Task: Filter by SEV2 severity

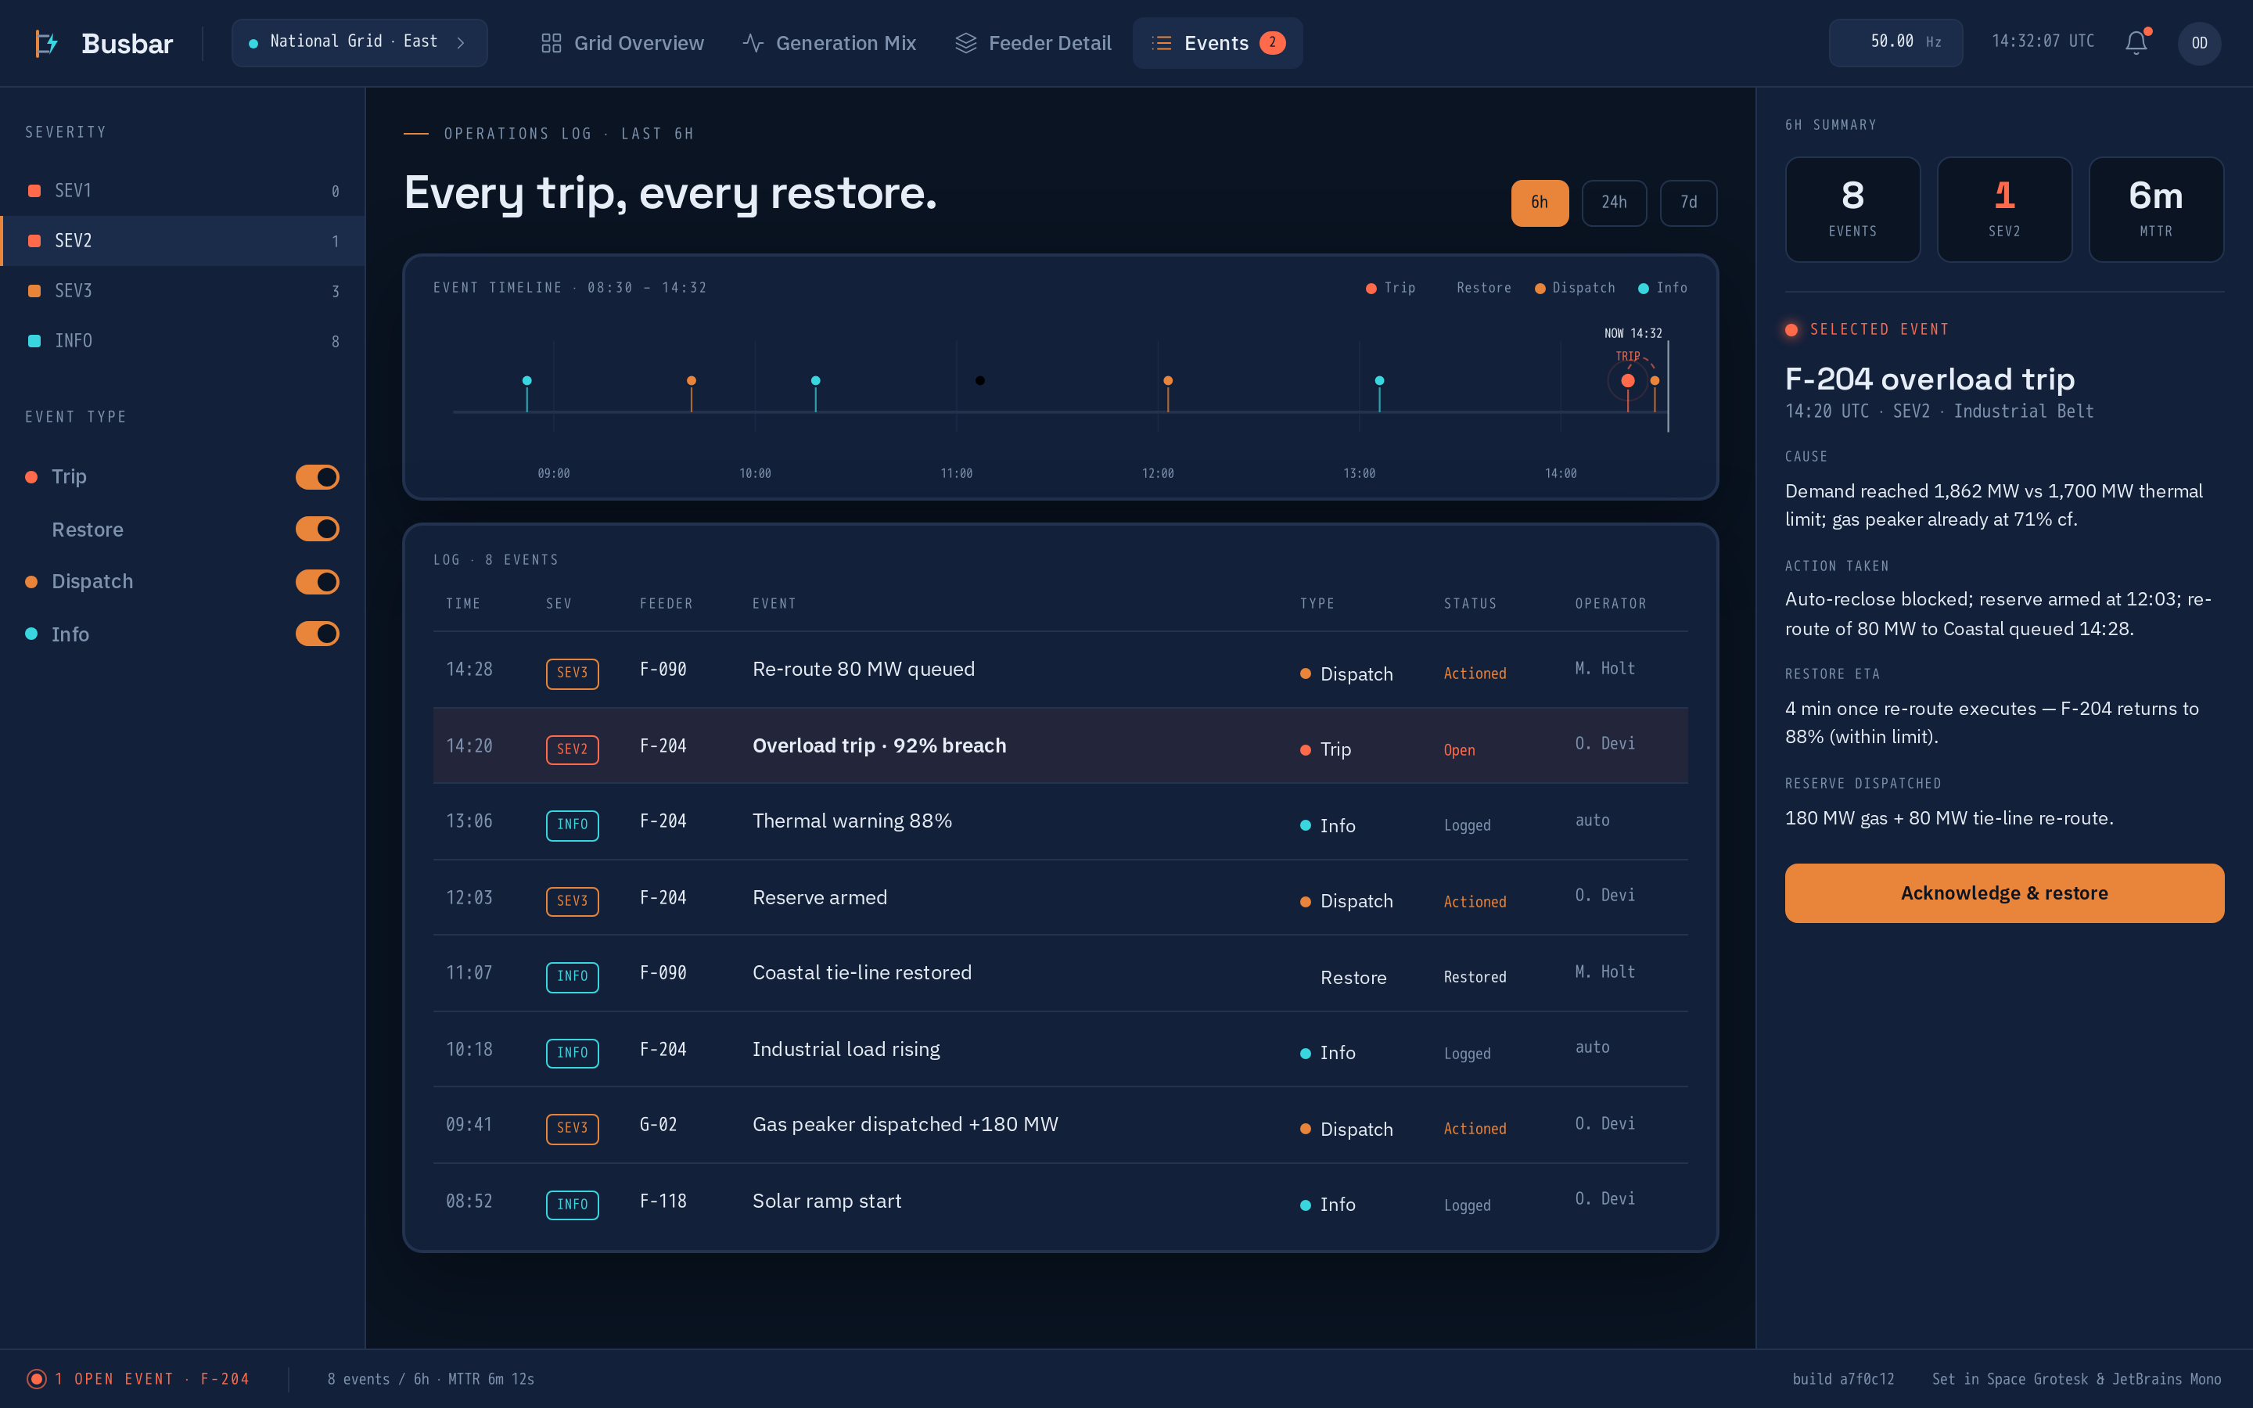Action: pos(182,241)
